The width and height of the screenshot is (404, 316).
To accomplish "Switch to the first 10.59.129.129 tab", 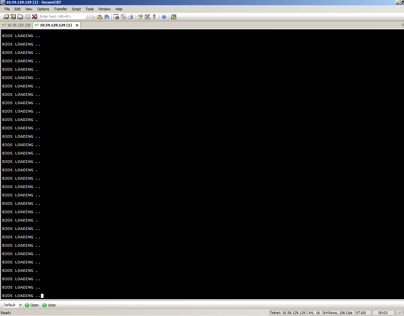I will coord(17,25).
